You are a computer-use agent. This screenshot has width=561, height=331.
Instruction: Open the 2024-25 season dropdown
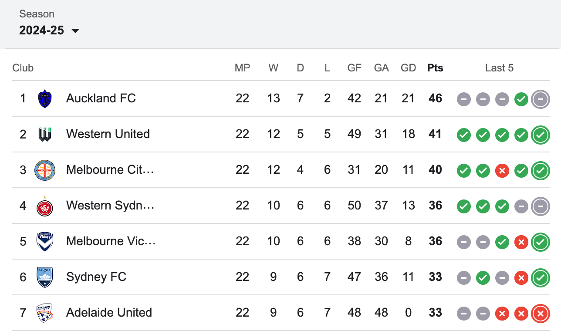pos(49,30)
